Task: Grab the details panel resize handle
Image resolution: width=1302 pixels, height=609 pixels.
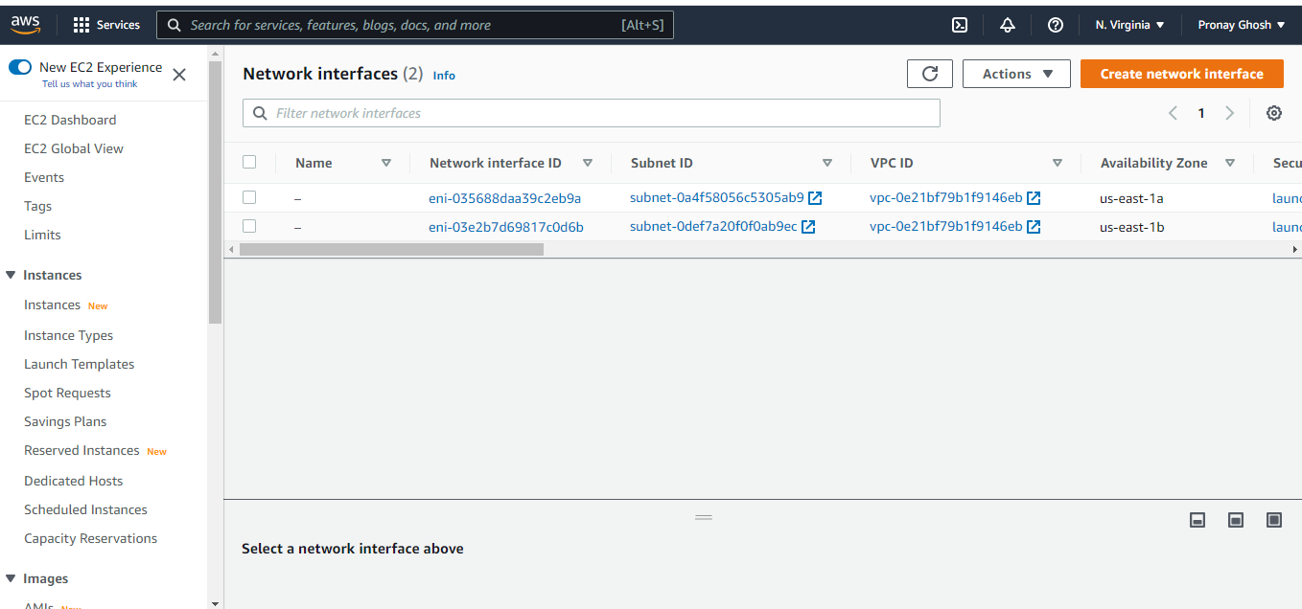Action: (x=704, y=517)
